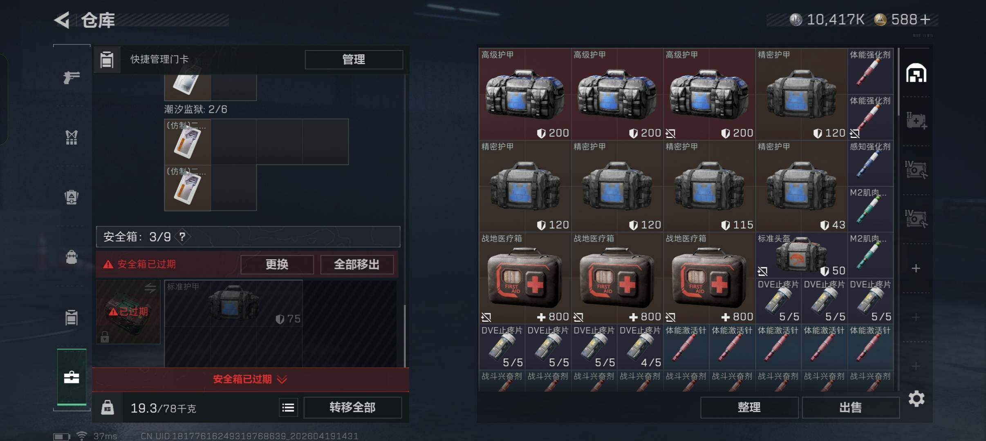The width and height of the screenshot is (986, 441).
Task: Click 全部移出 to remove all items
Action: (x=356, y=264)
